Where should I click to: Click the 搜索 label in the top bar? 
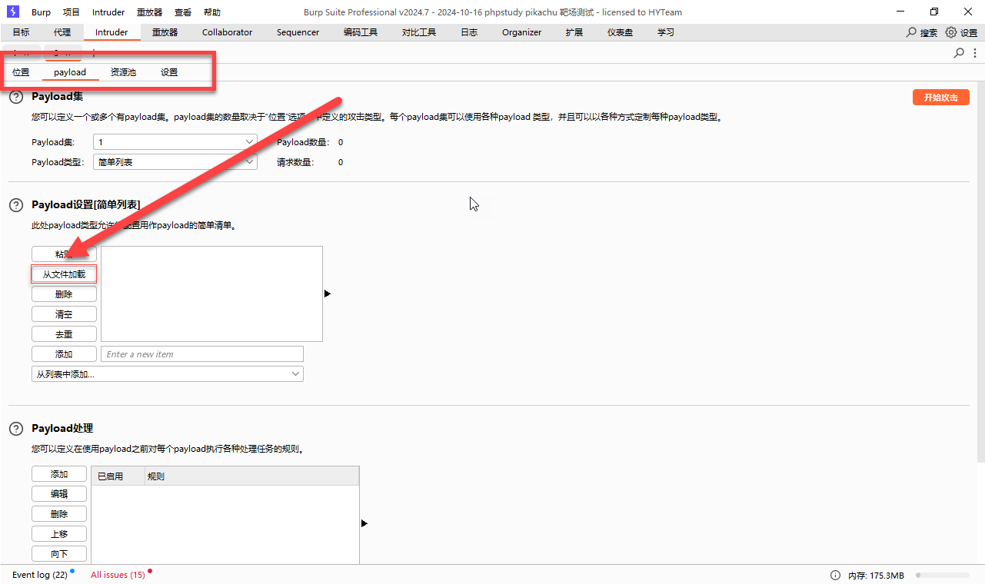(929, 33)
